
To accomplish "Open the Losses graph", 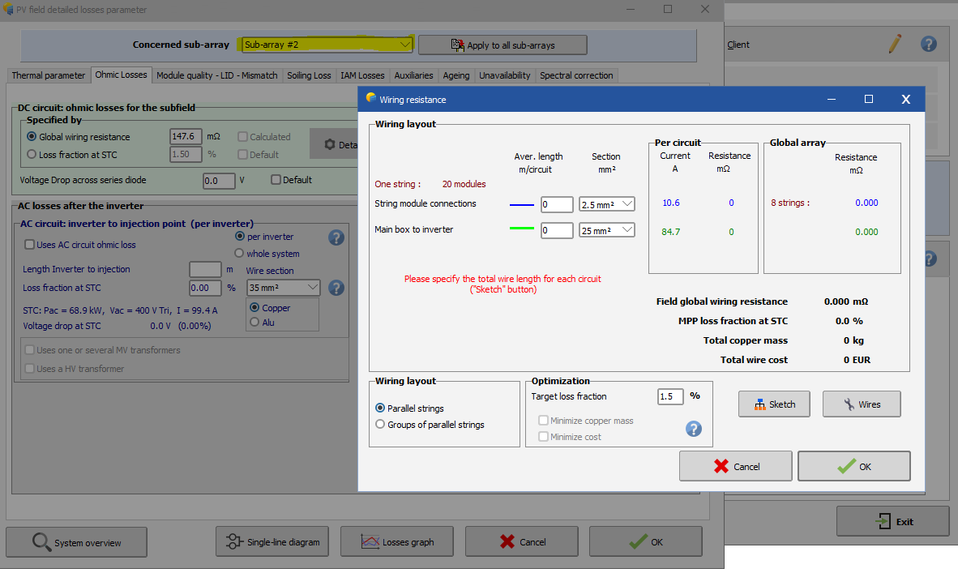I will click(397, 542).
